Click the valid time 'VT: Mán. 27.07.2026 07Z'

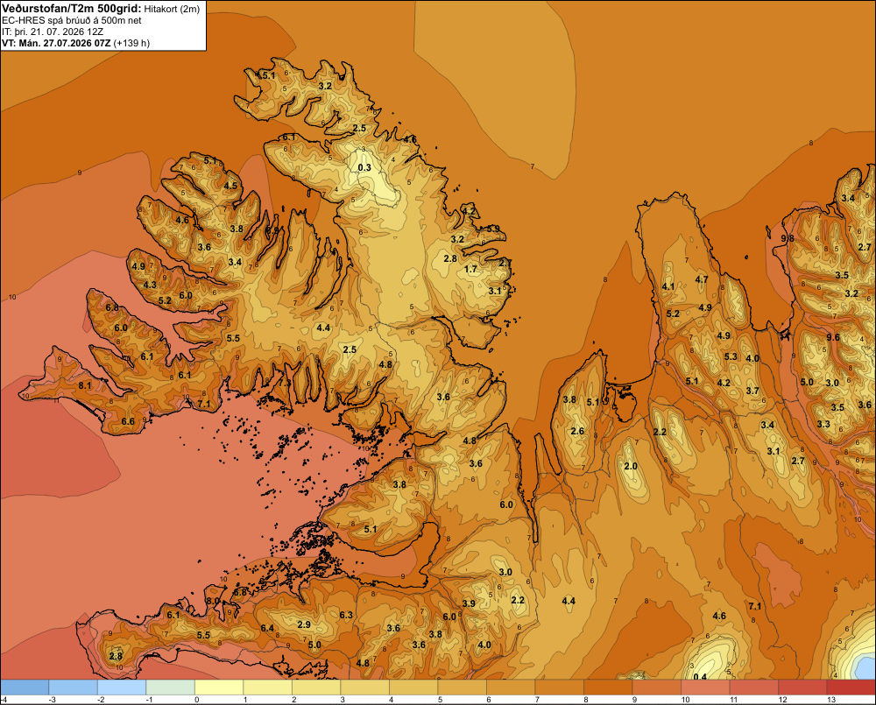pyautogui.click(x=56, y=43)
